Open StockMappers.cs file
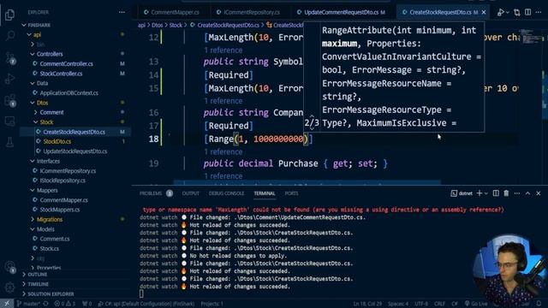This screenshot has width=548, height=308. (x=60, y=210)
